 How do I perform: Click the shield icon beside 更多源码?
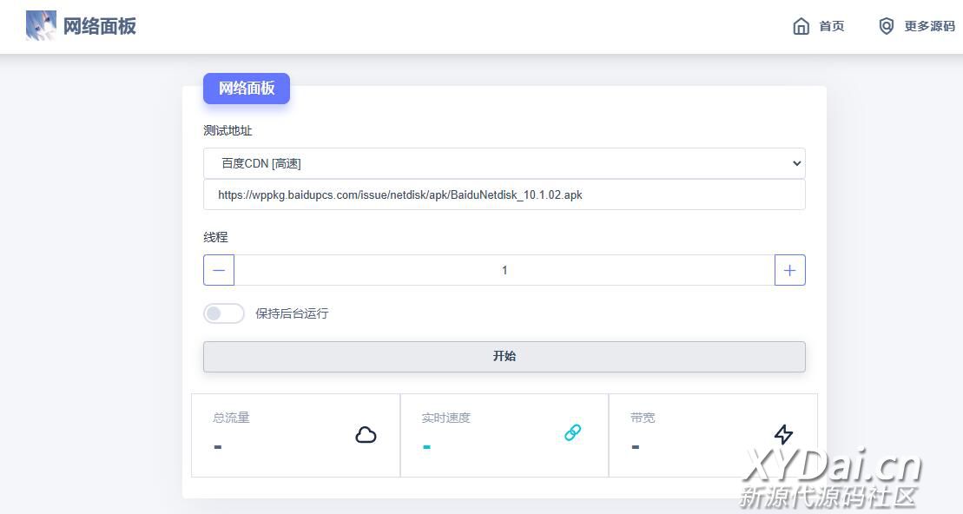(886, 27)
